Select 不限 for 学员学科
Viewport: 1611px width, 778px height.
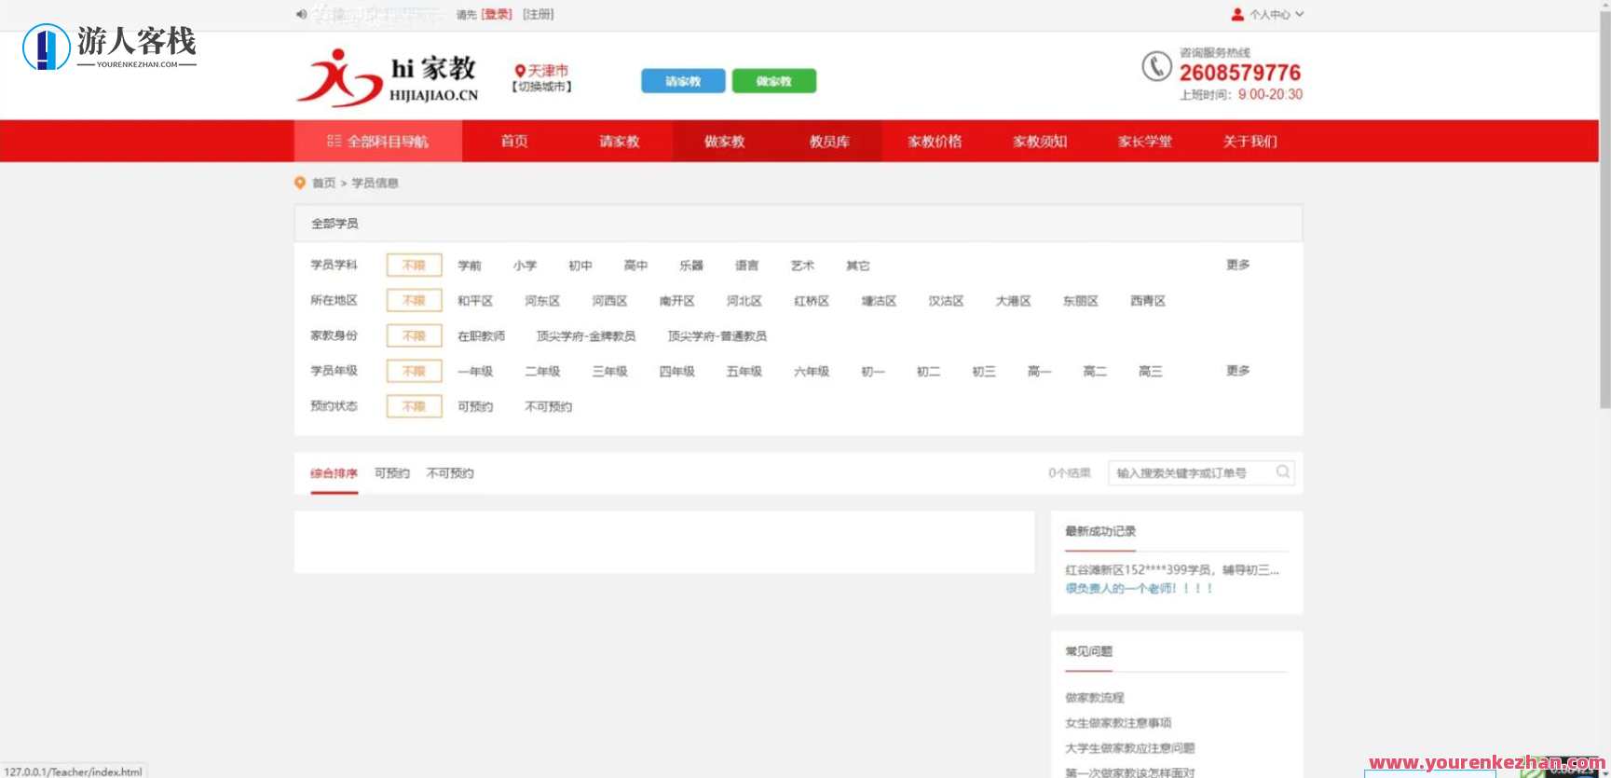coord(414,266)
